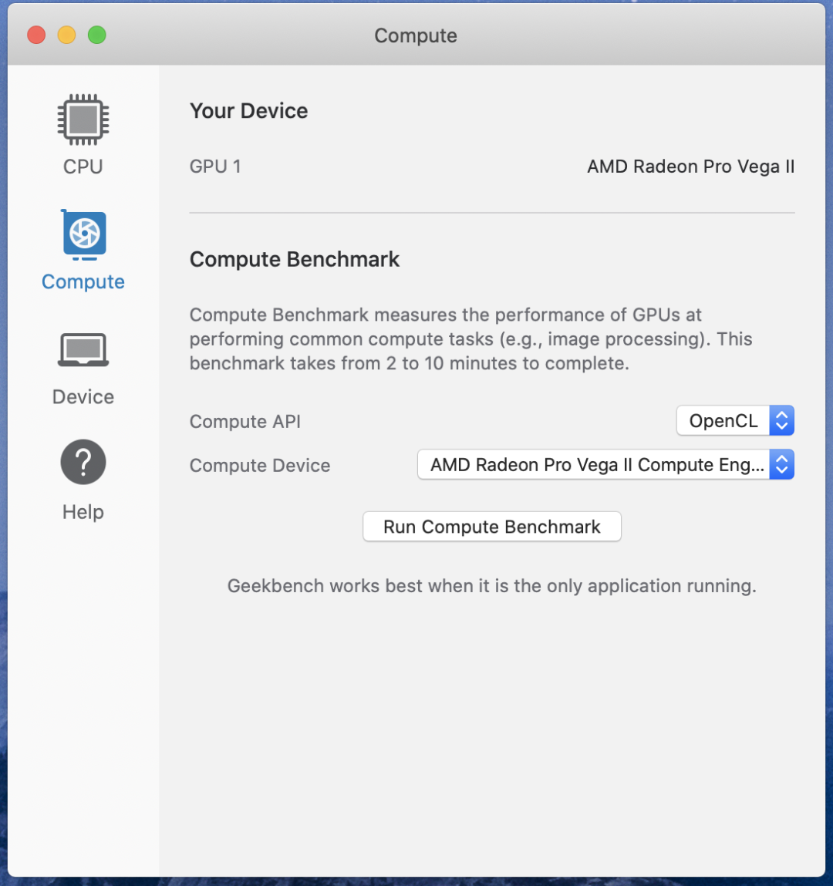This screenshot has height=886, width=833.
Task: Run Compute Benchmark button
Action: click(x=491, y=527)
